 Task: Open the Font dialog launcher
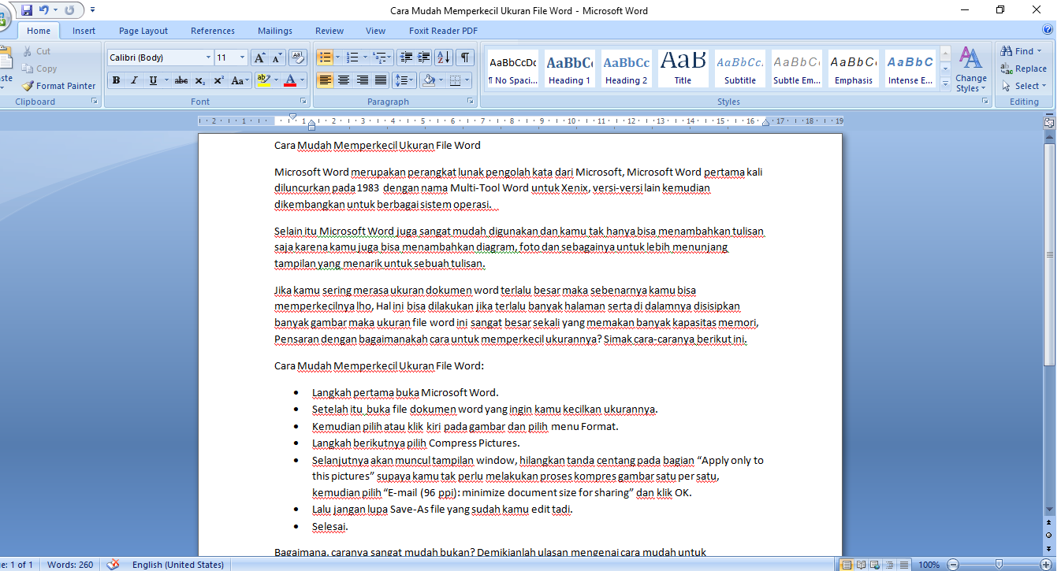pyautogui.click(x=303, y=102)
